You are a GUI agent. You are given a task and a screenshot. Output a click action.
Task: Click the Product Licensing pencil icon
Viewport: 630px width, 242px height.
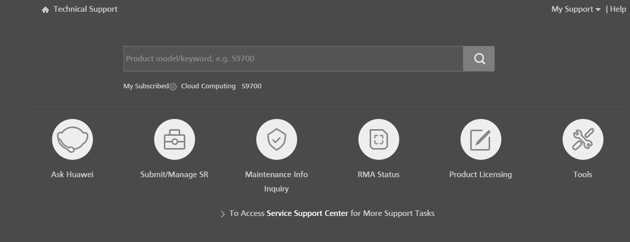pos(480,139)
